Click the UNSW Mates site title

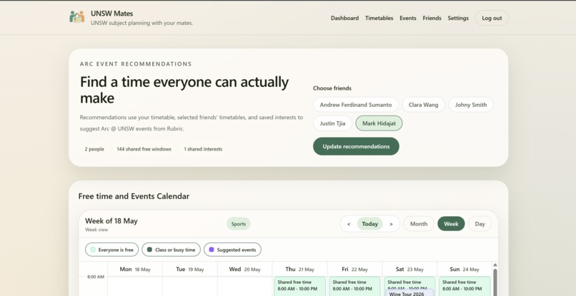pyautogui.click(x=112, y=14)
